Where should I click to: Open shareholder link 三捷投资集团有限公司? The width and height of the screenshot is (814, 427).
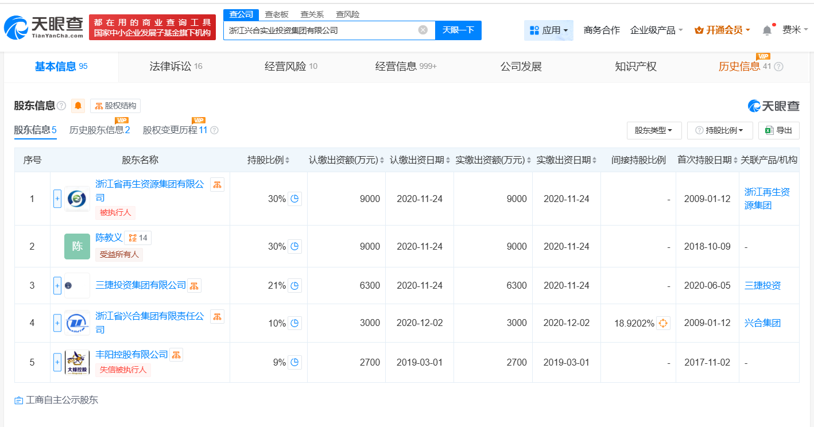click(141, 285)
